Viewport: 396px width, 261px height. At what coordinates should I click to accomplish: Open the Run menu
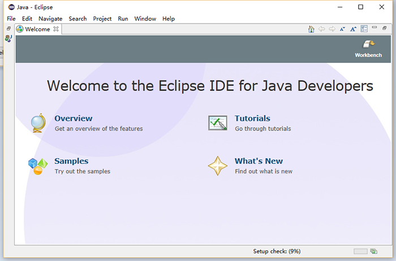click(123, 19)
